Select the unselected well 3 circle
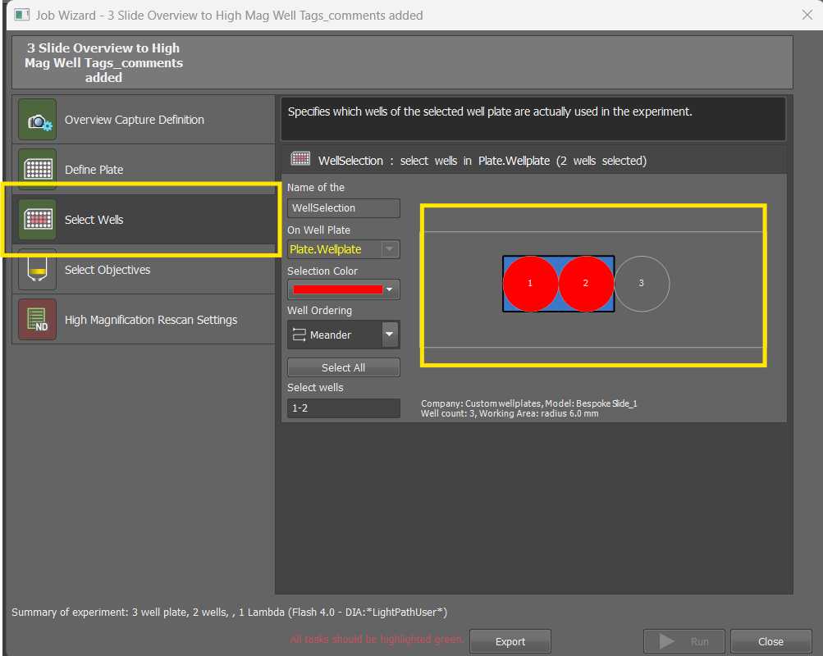 coord(642,283)
